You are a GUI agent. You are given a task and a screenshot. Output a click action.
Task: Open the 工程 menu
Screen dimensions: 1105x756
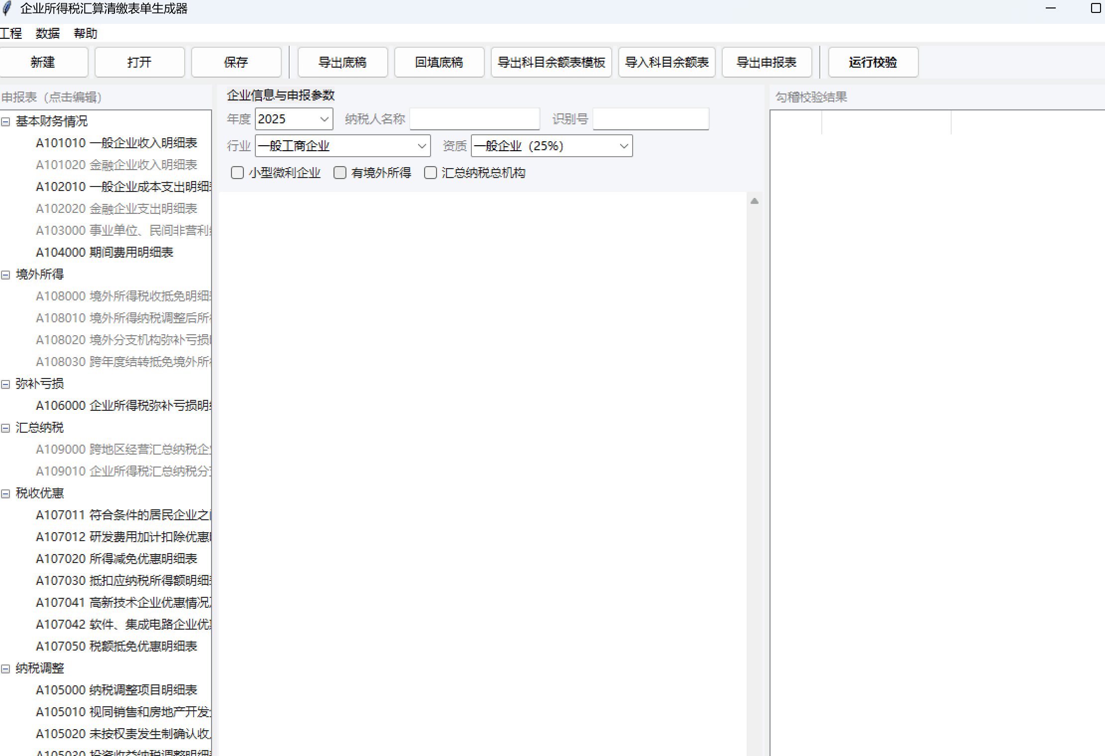pyautogui.click(x=11, y=33)
